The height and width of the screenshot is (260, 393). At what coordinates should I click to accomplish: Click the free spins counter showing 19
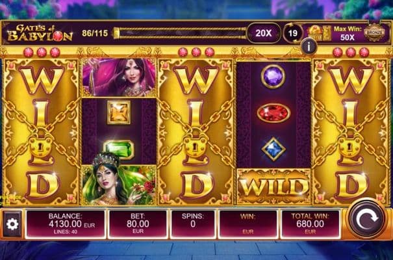point(292,33)
